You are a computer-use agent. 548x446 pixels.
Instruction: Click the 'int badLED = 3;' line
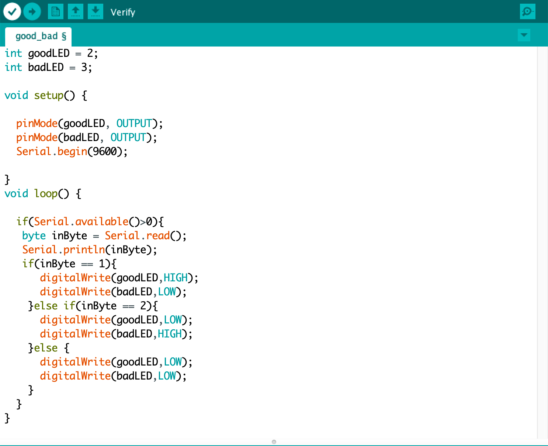point(48,67)
